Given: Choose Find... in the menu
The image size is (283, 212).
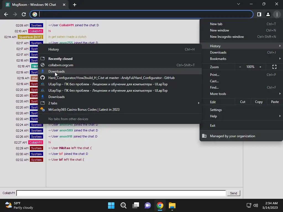Looking at the screenshot, I should tap(241, 88).
